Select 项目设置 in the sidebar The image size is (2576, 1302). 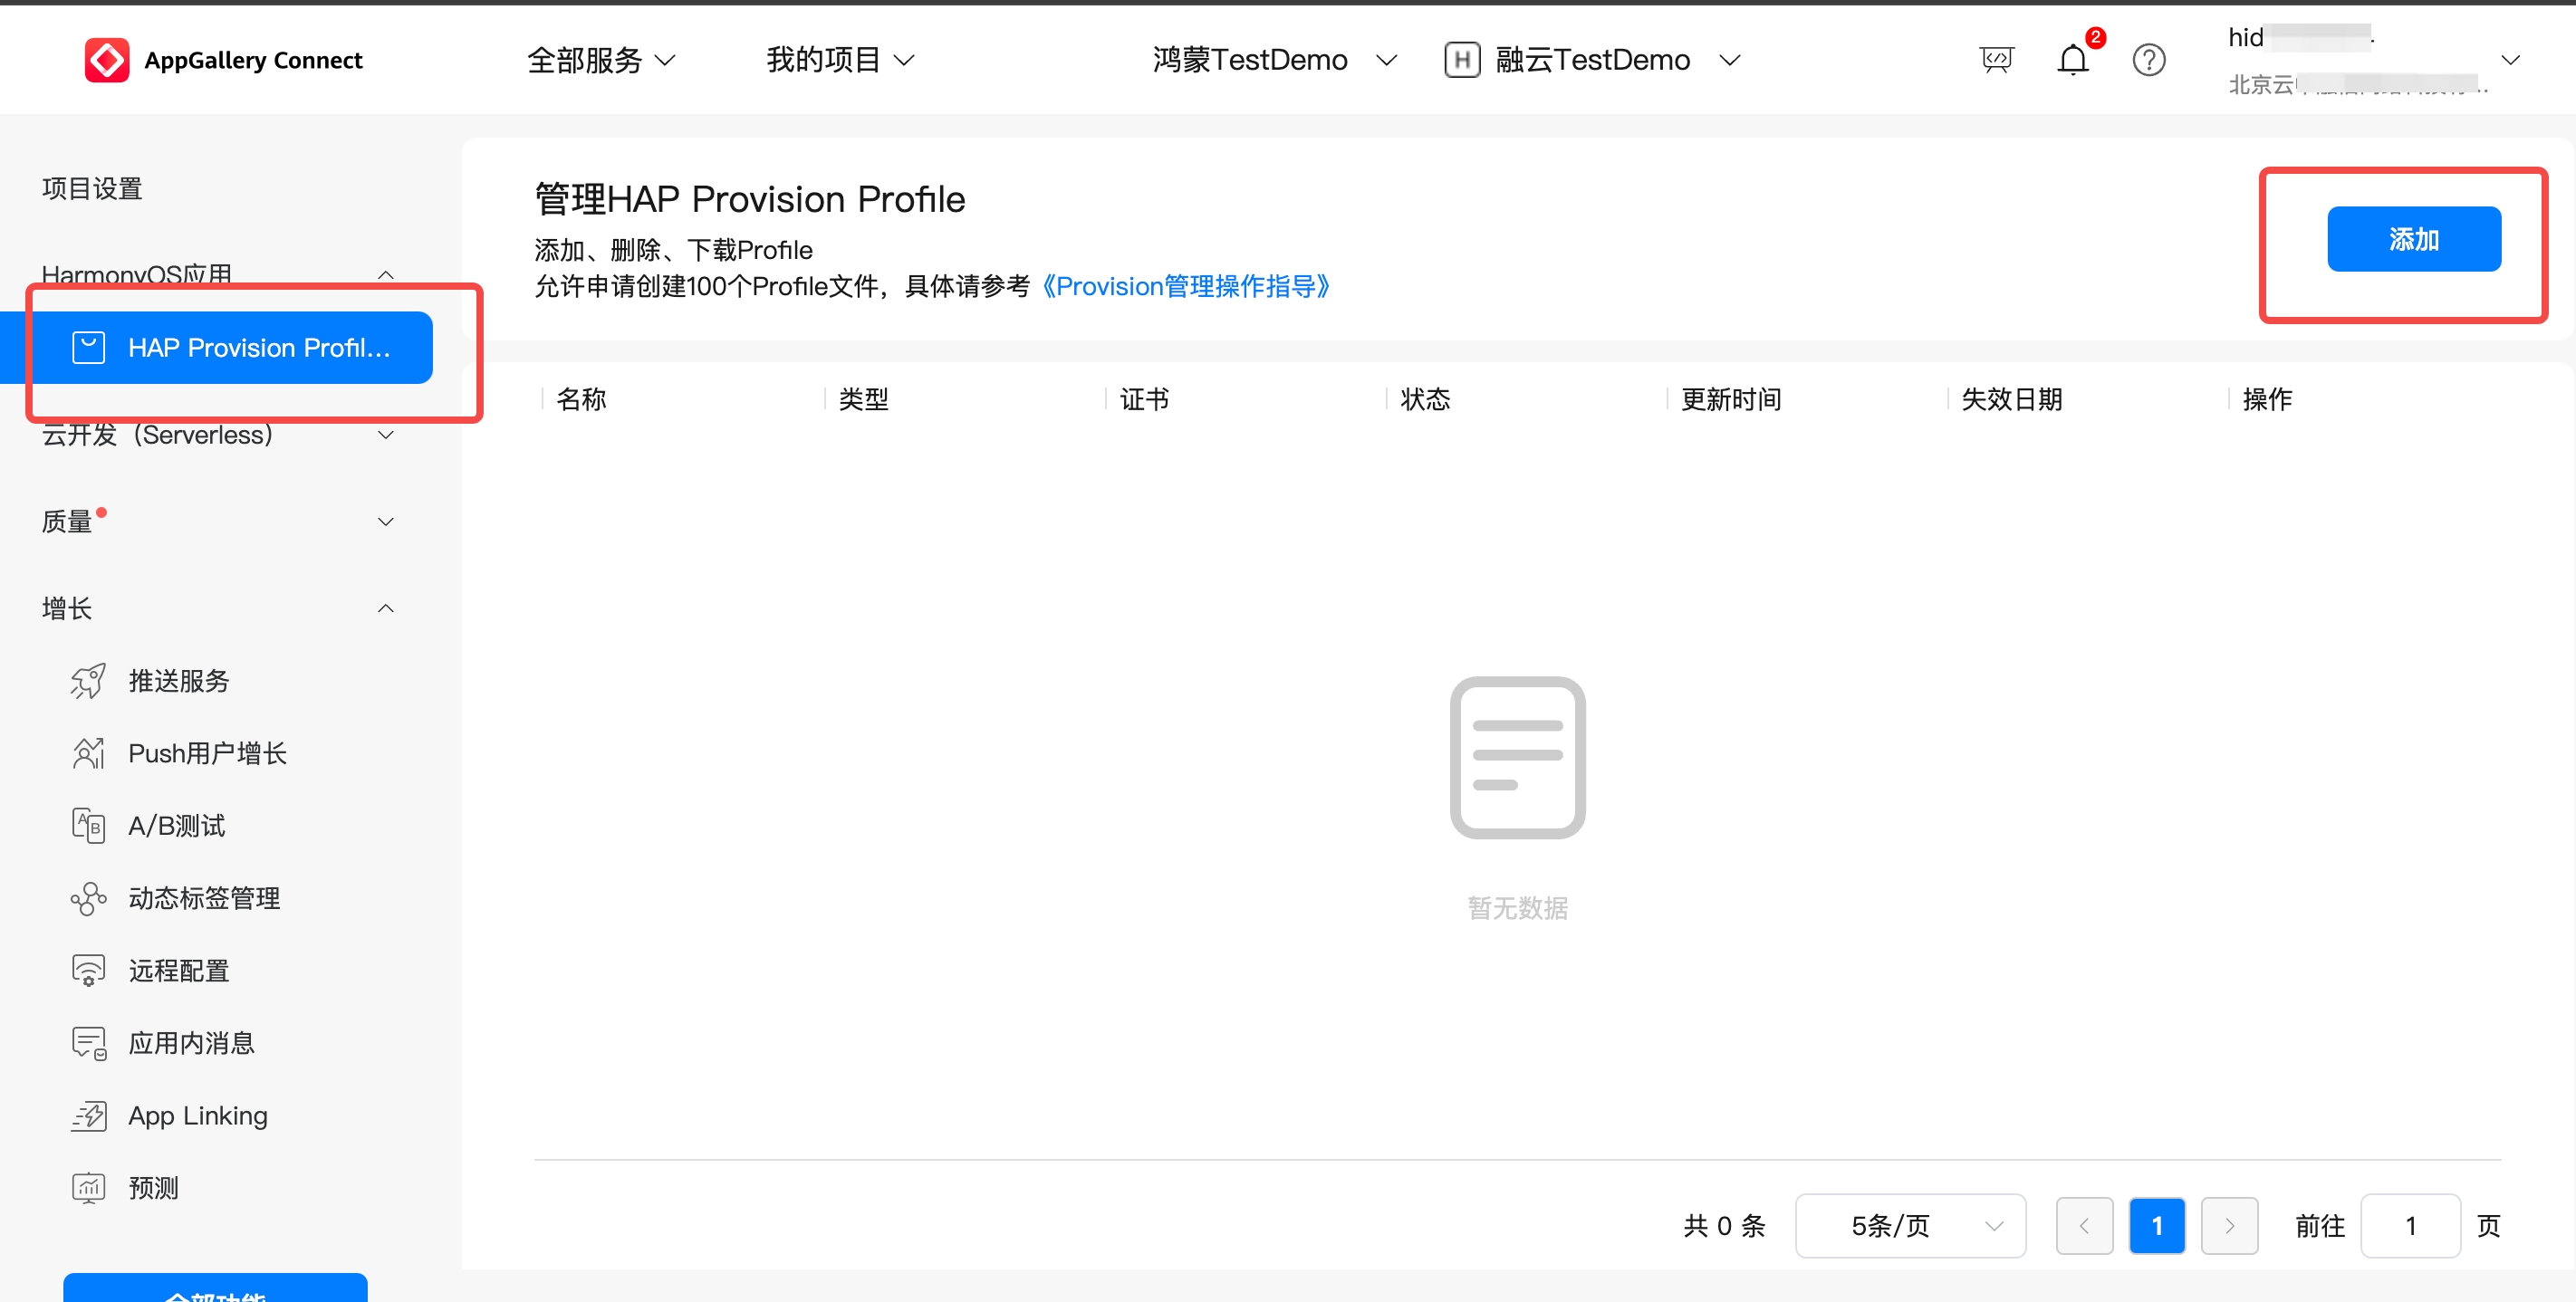coord(92,188)
